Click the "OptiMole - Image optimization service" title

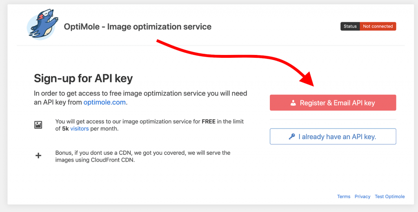point(138,27)
